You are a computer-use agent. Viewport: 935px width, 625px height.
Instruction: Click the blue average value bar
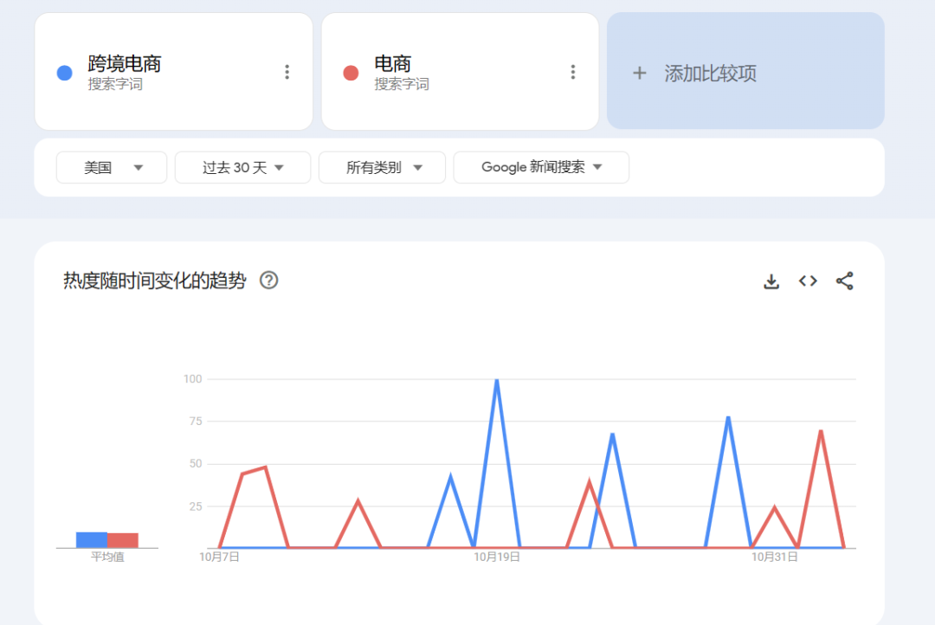click(x=90, y=538)
